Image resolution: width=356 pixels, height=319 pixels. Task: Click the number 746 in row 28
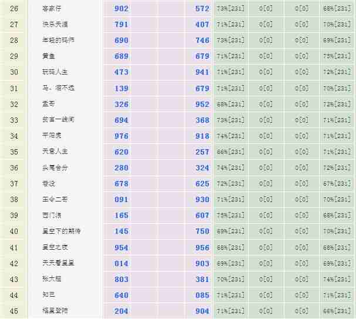(x=202, y=41)
